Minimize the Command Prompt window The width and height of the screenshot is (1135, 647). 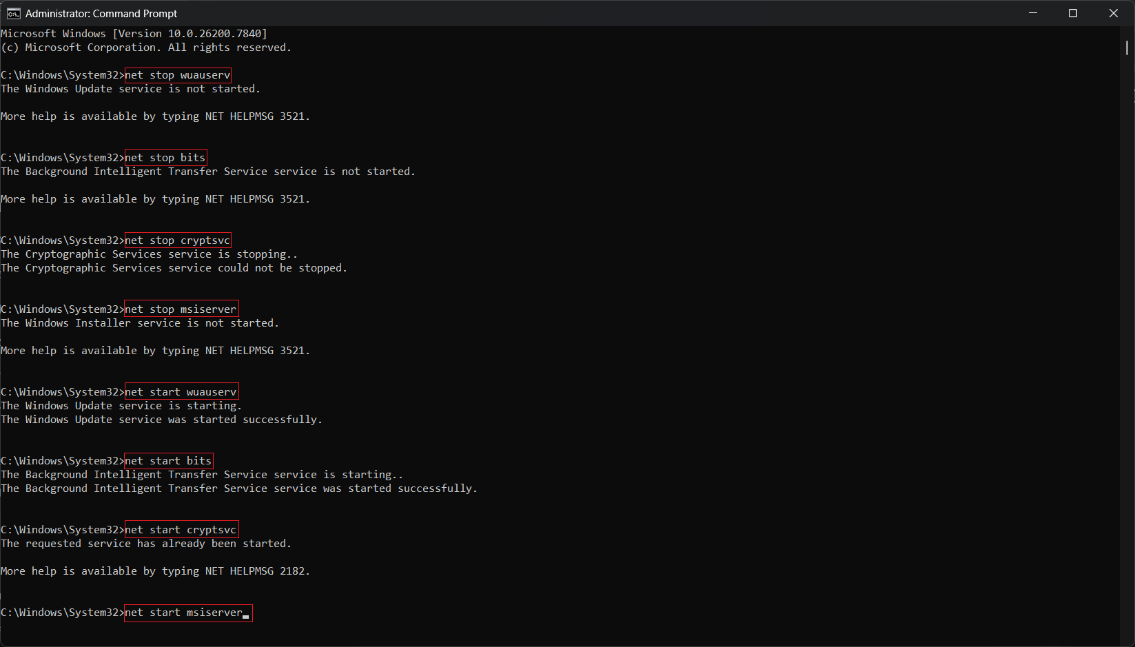coord(1032,14)
